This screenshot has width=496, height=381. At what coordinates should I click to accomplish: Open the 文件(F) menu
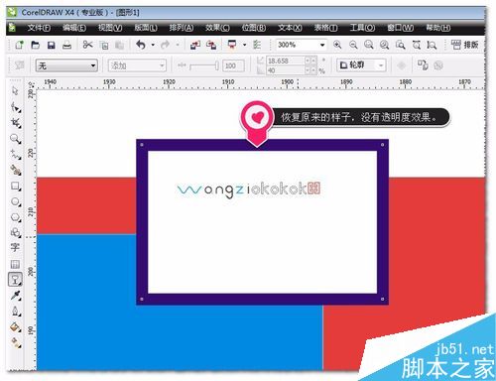click(x=39, y=28)
